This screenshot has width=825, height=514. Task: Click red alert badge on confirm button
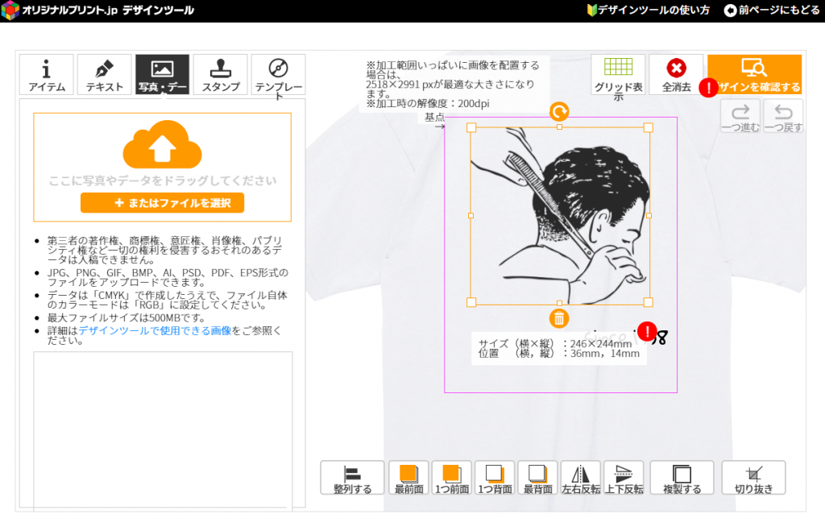709,87
